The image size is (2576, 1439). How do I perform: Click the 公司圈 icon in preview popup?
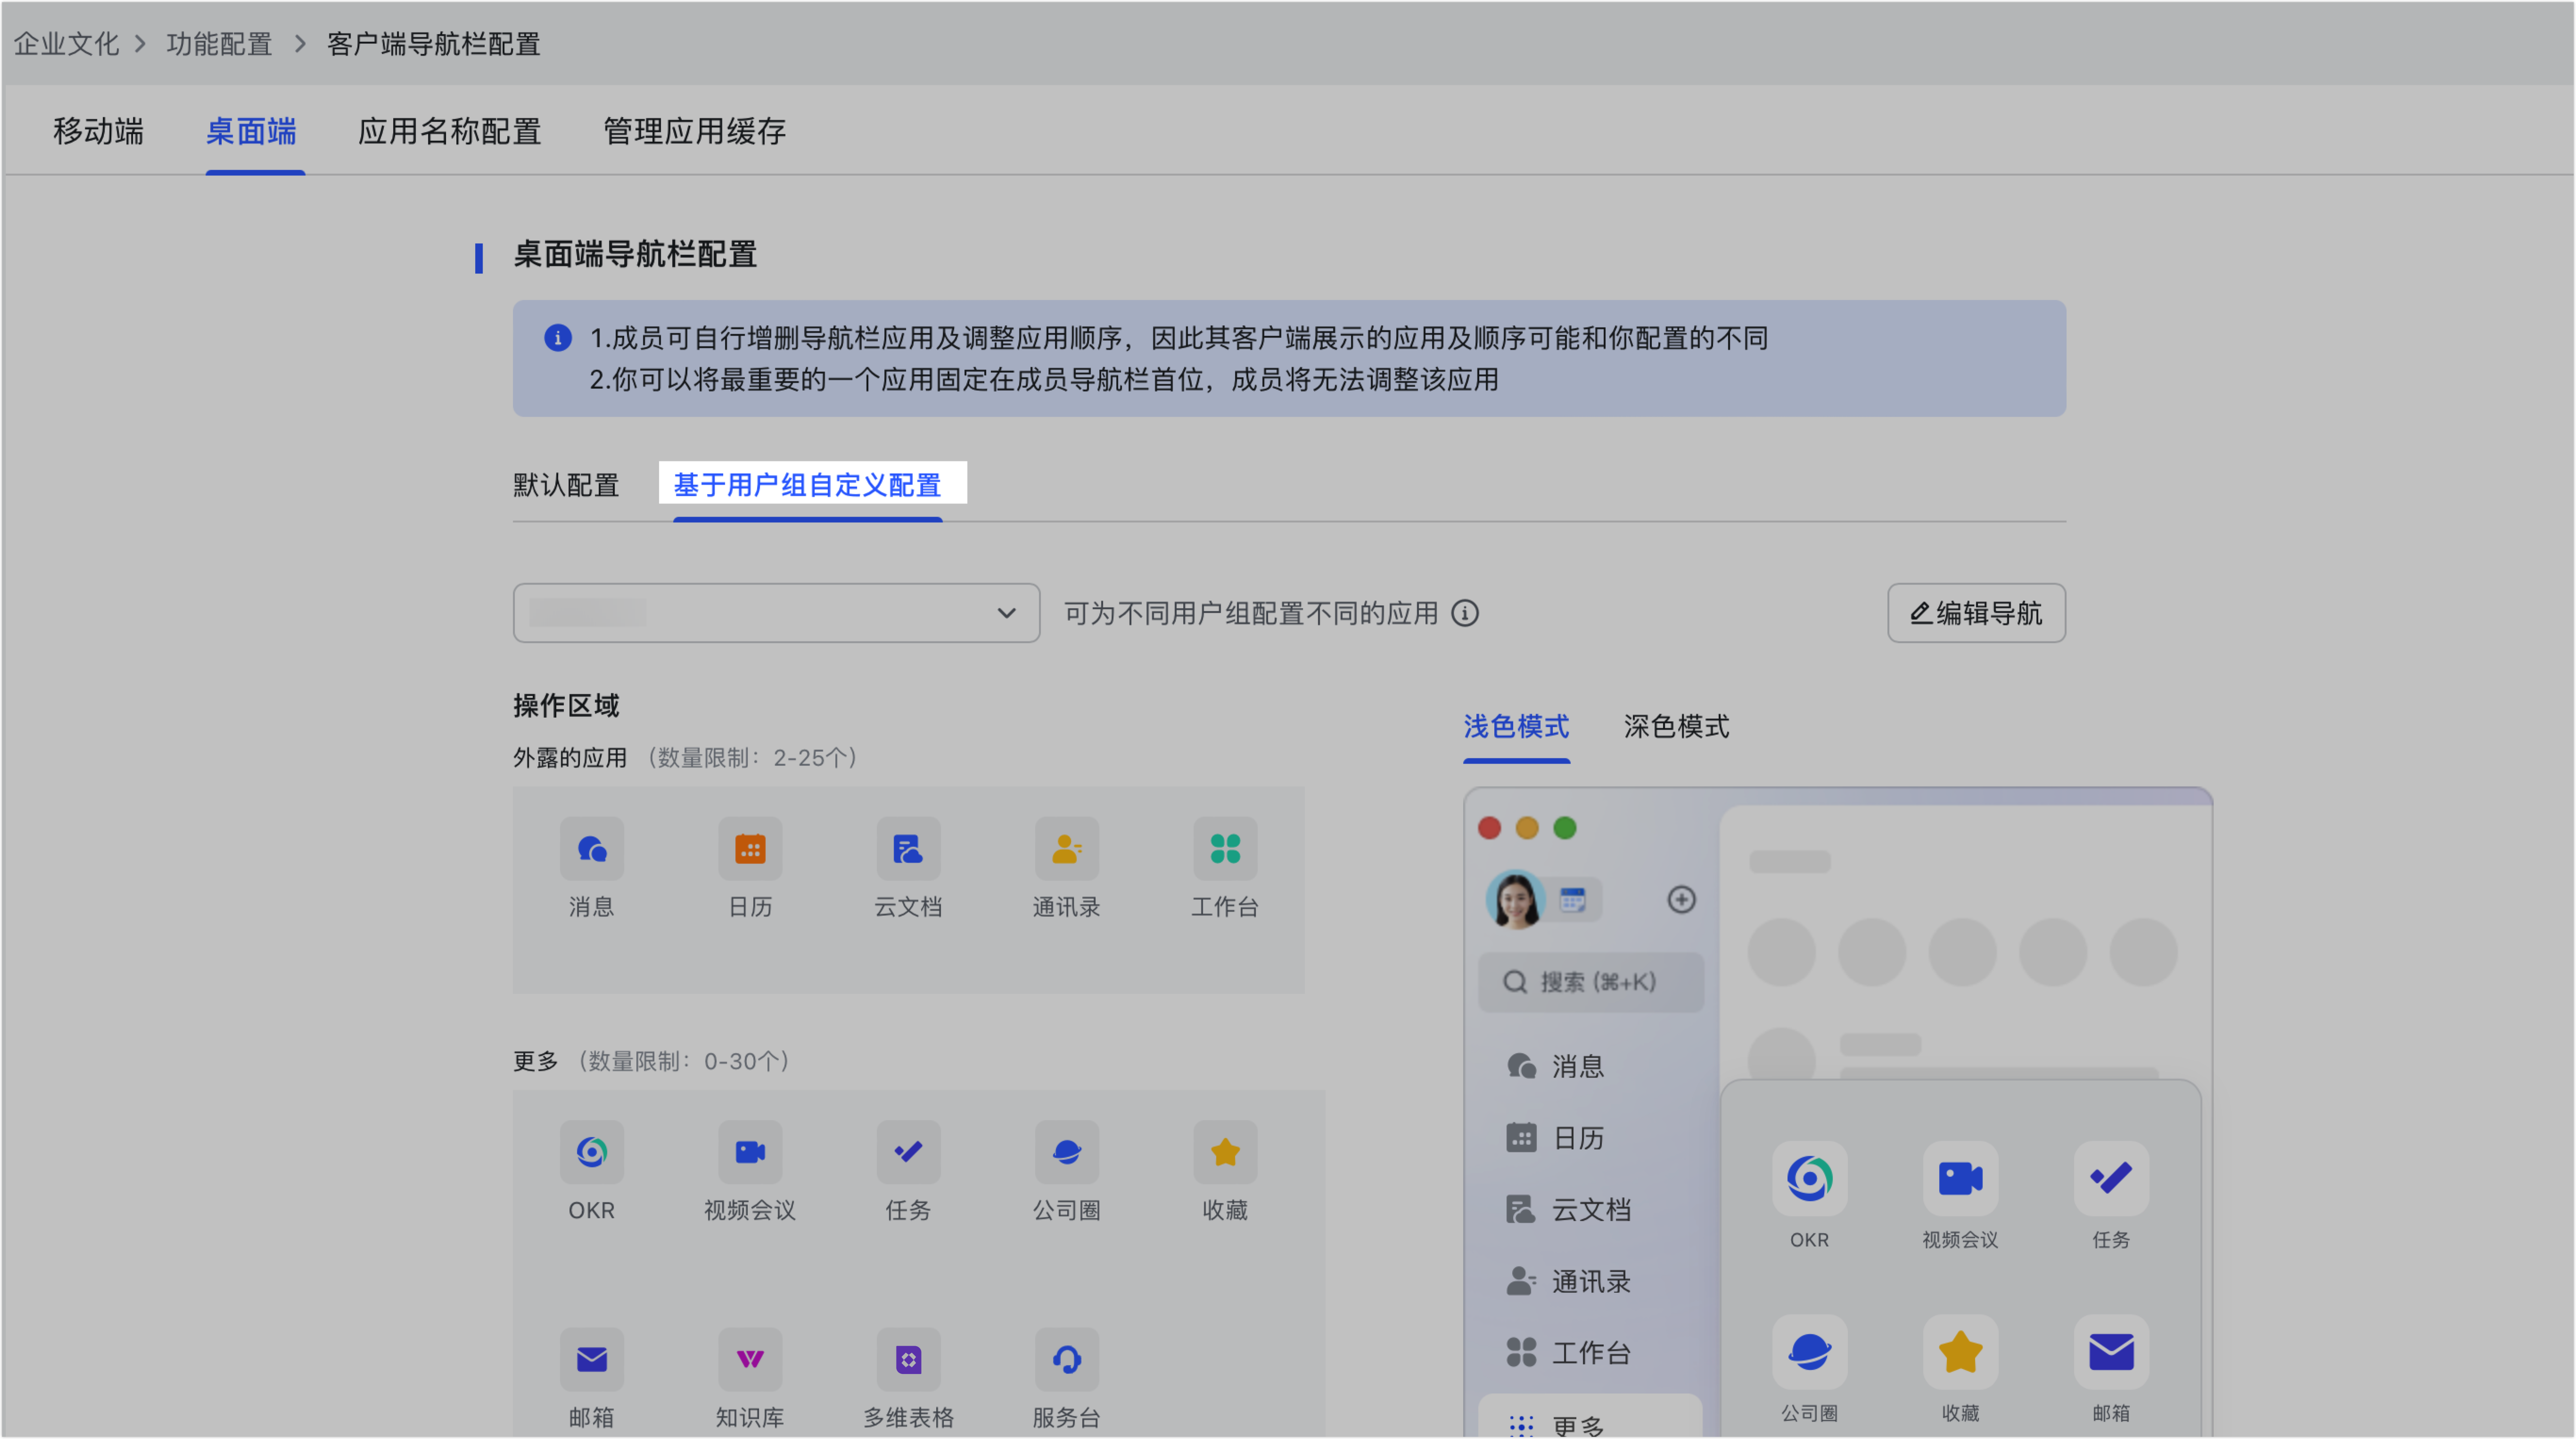click(x=1809, y=1352)
